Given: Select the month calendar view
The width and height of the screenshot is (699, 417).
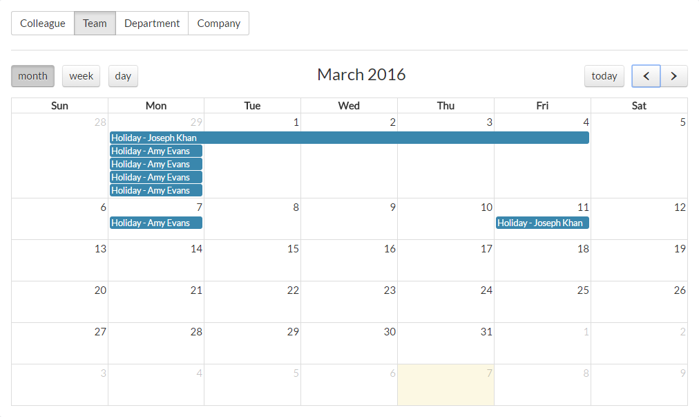Looking at the screenshot, I should point(32,76).
